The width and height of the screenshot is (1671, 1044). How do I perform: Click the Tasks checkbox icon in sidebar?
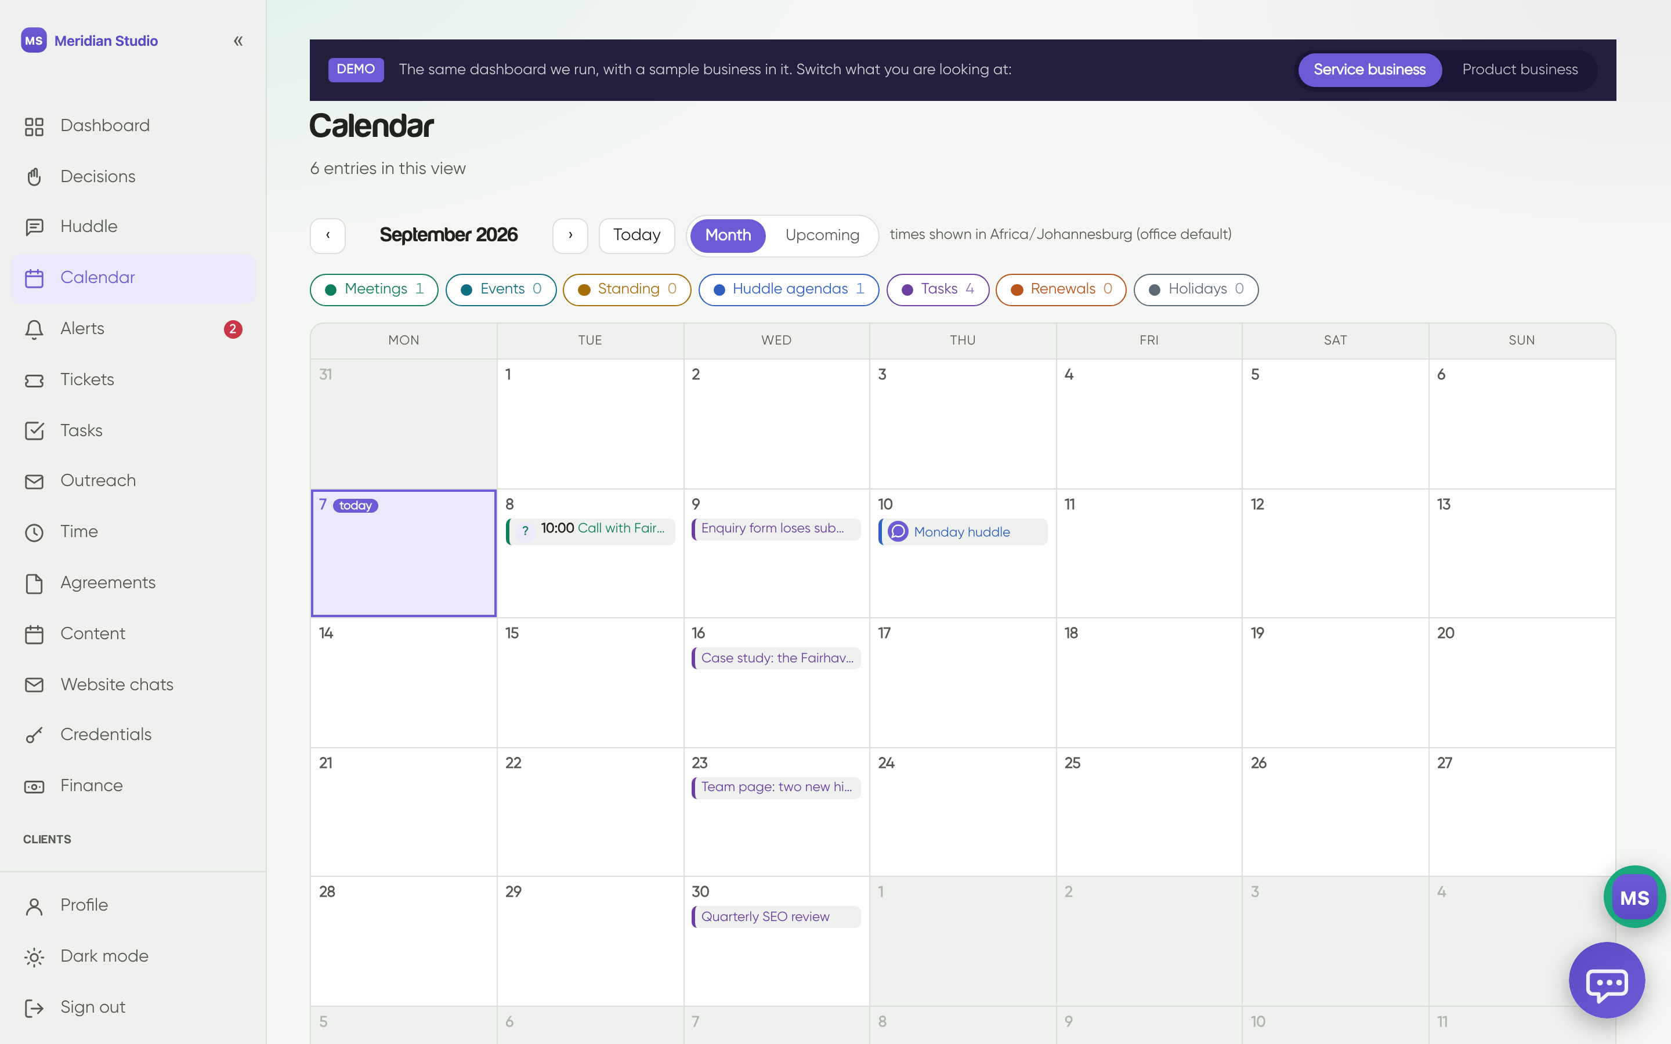pos(34,431)
